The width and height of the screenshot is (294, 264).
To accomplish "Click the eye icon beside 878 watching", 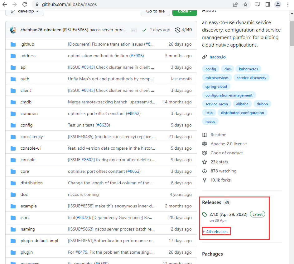I will pos(205,171).
